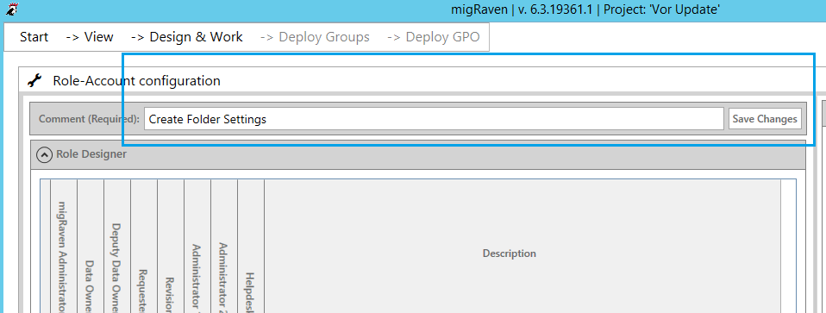
Task: Click the Role-Account configuration title
Action: 136,81
